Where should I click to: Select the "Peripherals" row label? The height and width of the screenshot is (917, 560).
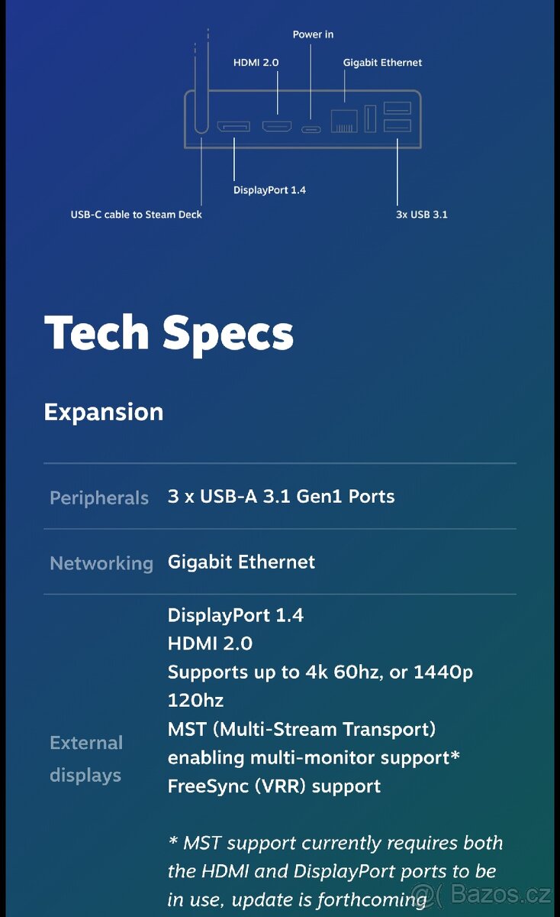point(99,498)
